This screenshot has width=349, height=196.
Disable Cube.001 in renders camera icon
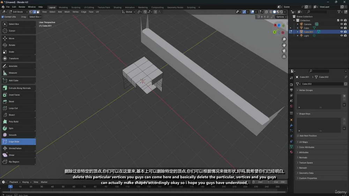click(x=345, y=32)
